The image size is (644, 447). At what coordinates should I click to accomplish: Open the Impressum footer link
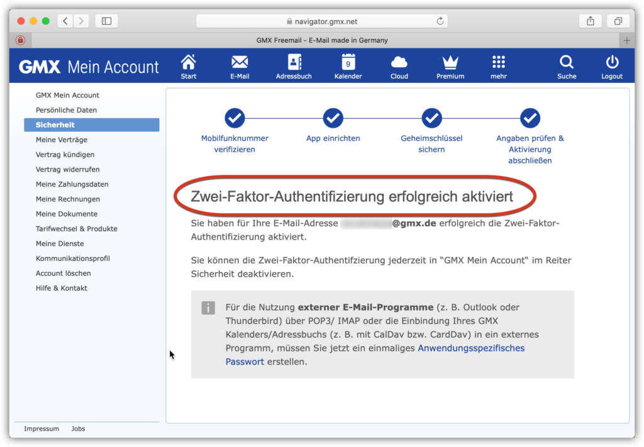click(42, 429)
